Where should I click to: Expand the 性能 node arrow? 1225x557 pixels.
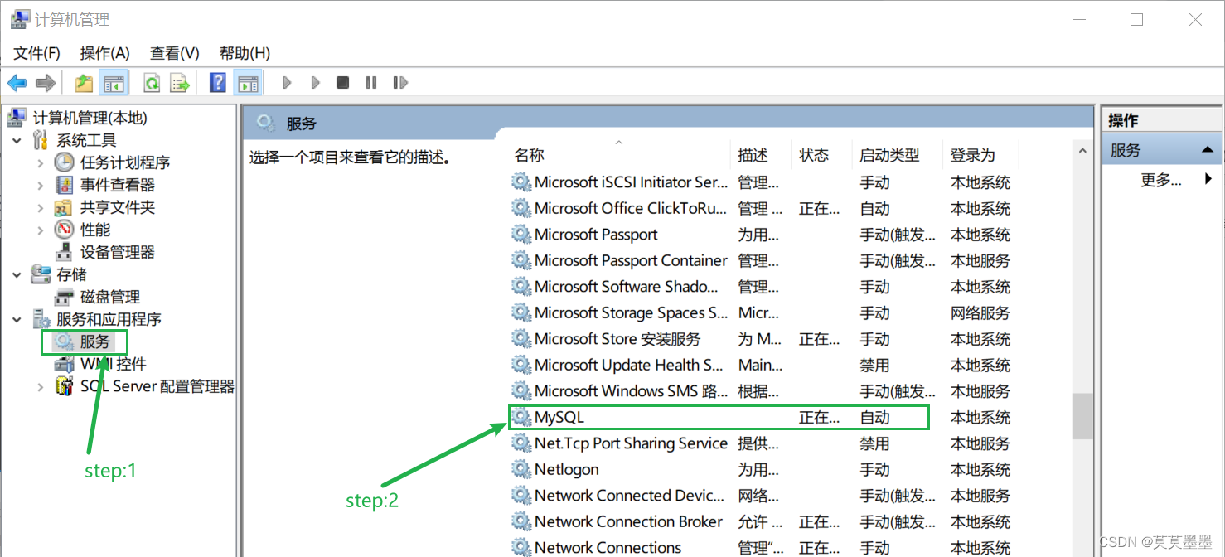(41, 230)
